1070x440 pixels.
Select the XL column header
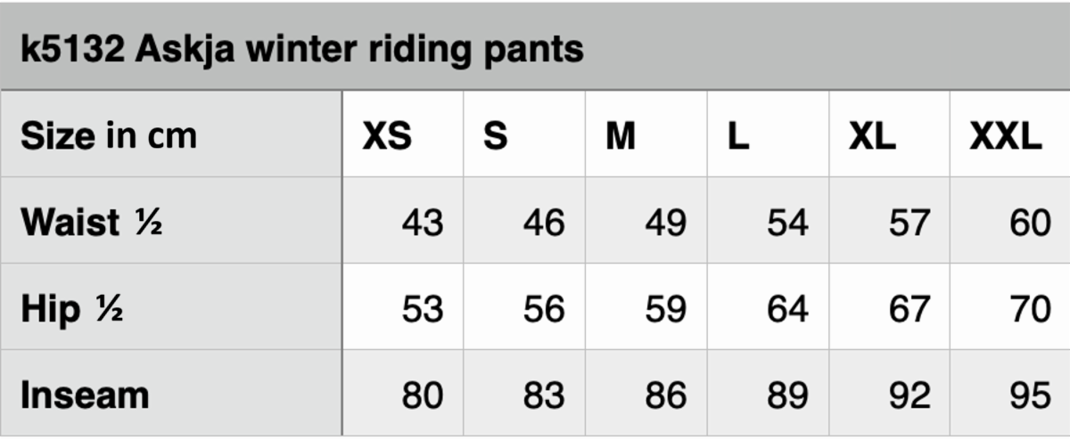click(x=871, y=137)
